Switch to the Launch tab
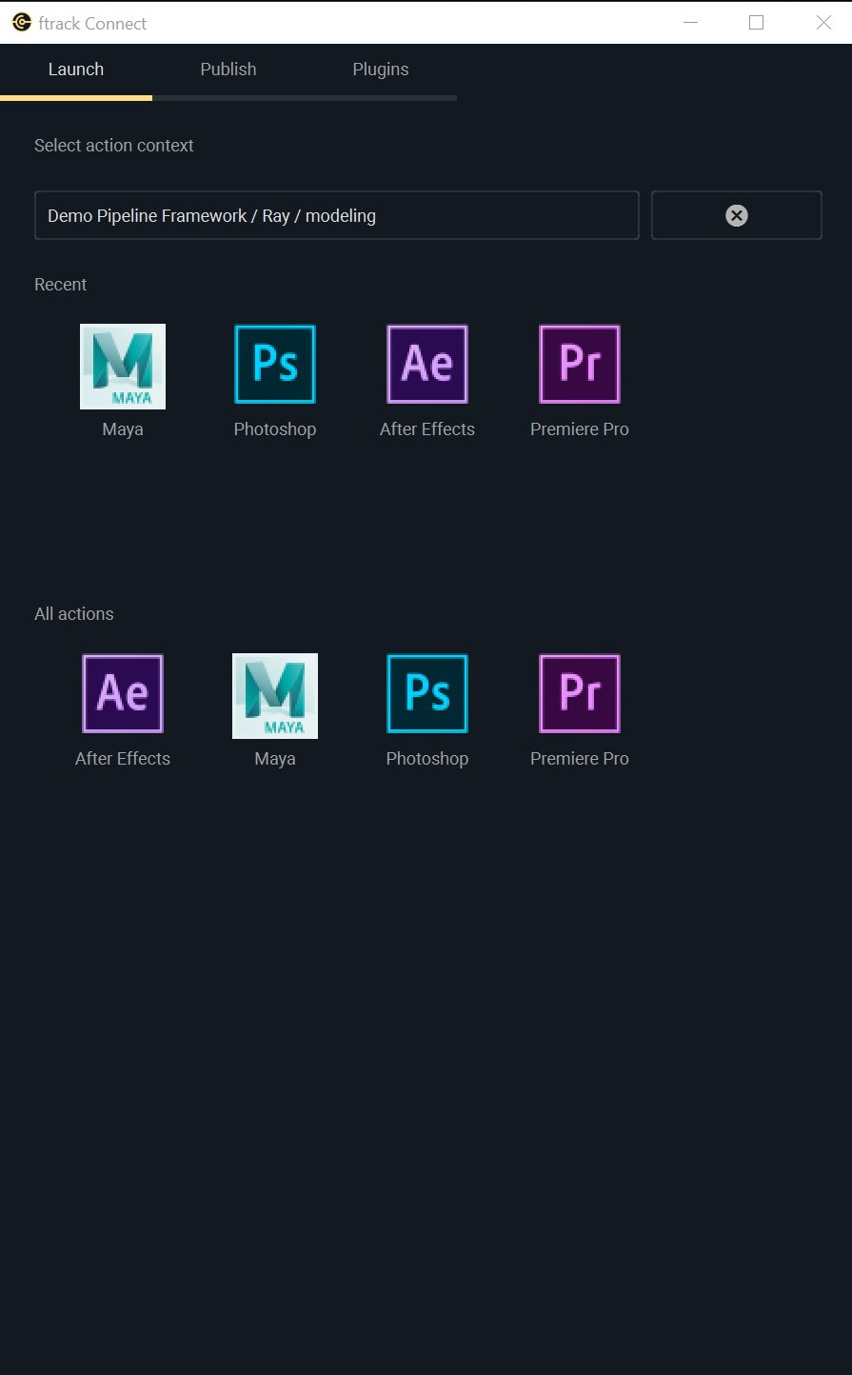 click(x=76, y=70)
